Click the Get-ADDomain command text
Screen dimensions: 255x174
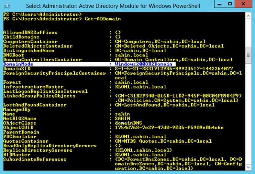tap(103, 19)
